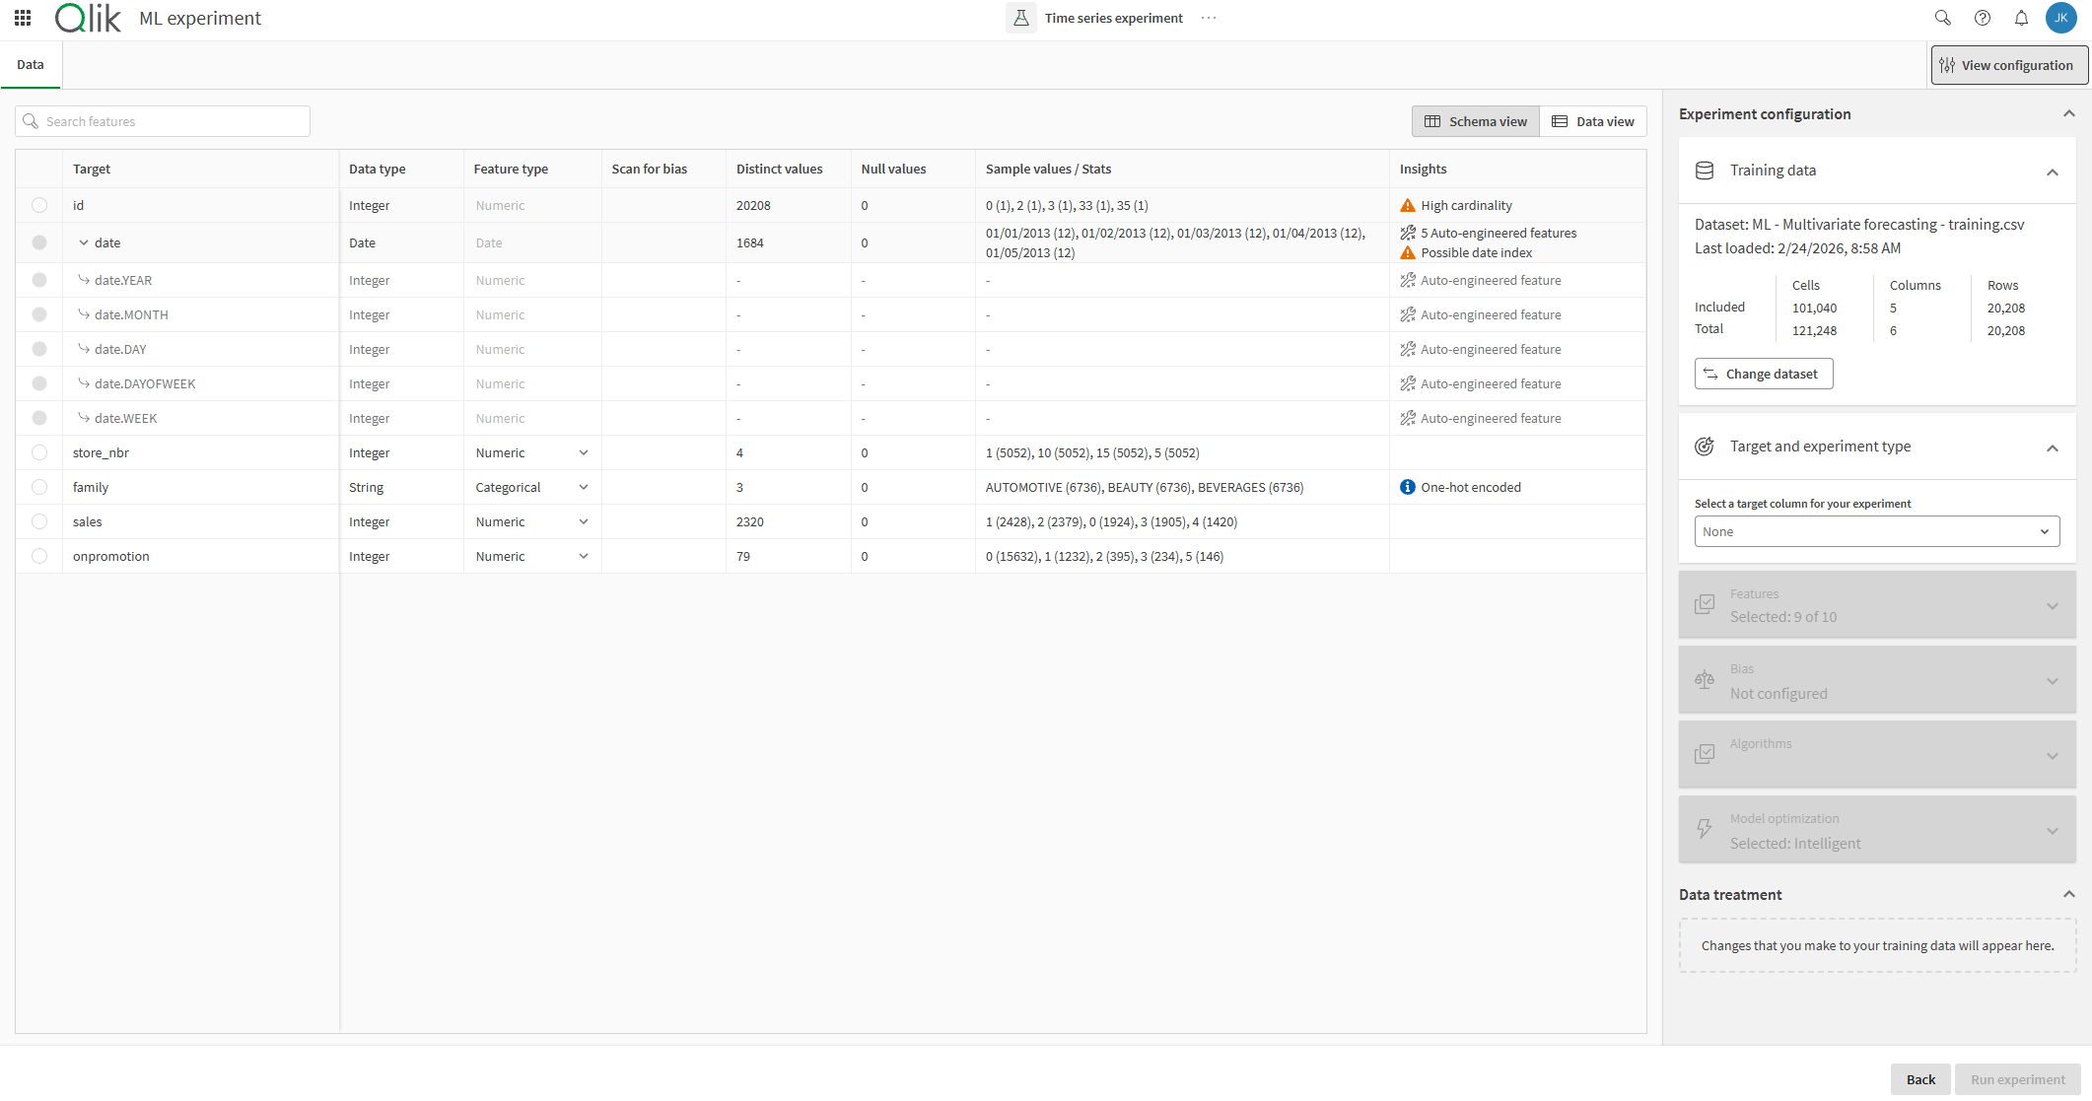Click the Search features input field

[x=163, y=120]
